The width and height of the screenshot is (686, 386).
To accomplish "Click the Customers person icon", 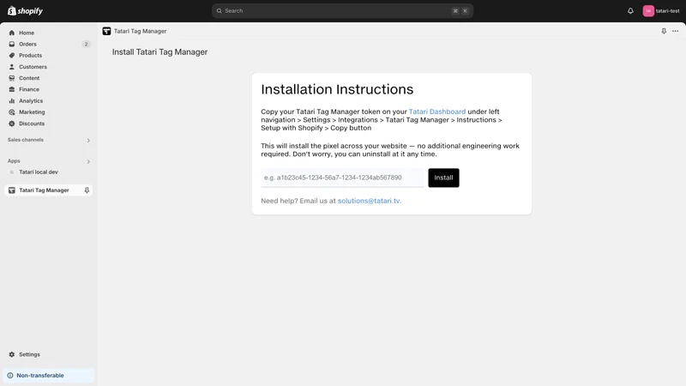I will (12, 67).
